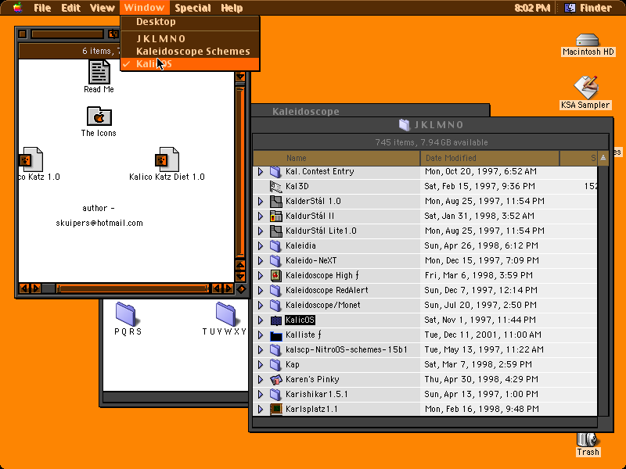
Task: Expand the KalicOS row disclosure triangle
Action: coord(261,320)
